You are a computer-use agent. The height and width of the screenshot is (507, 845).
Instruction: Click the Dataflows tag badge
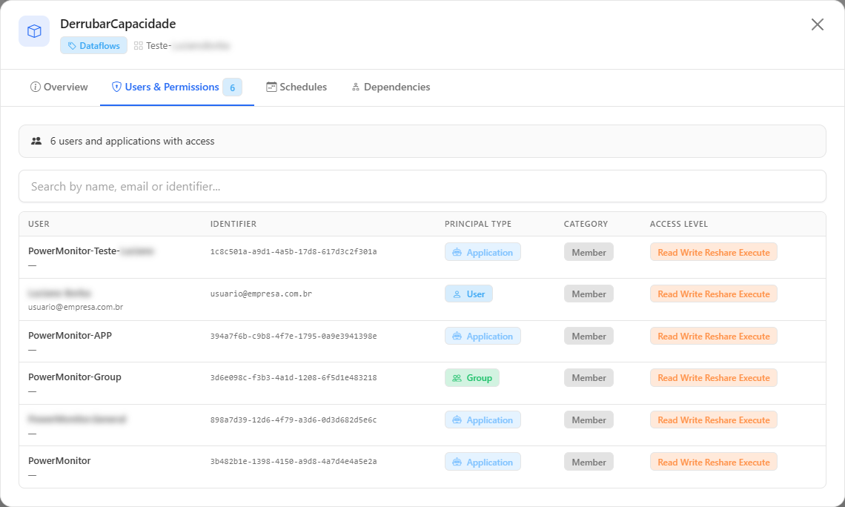(x=94, y=46)
